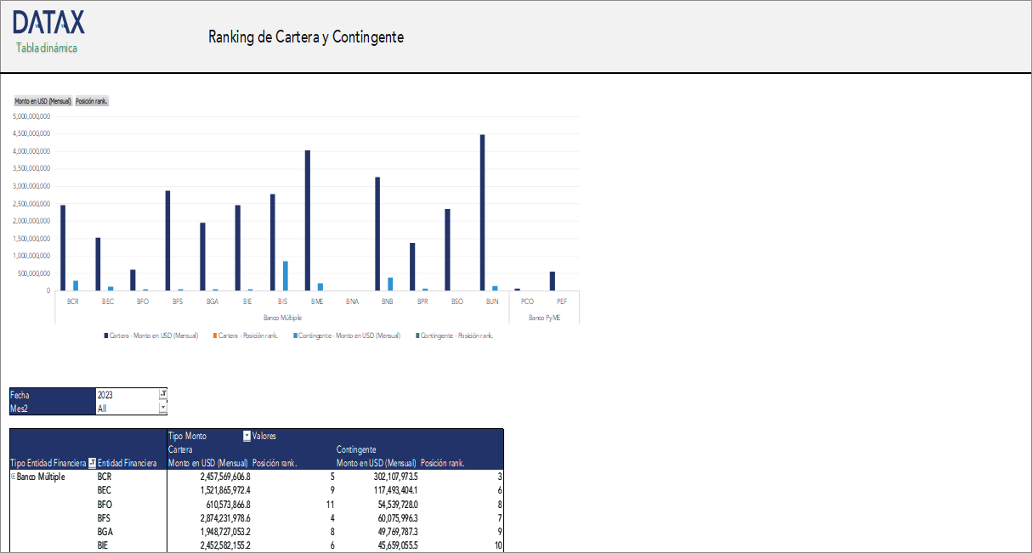
Task: Collapse the Banco Múltiple group
Action: (12, 477)
